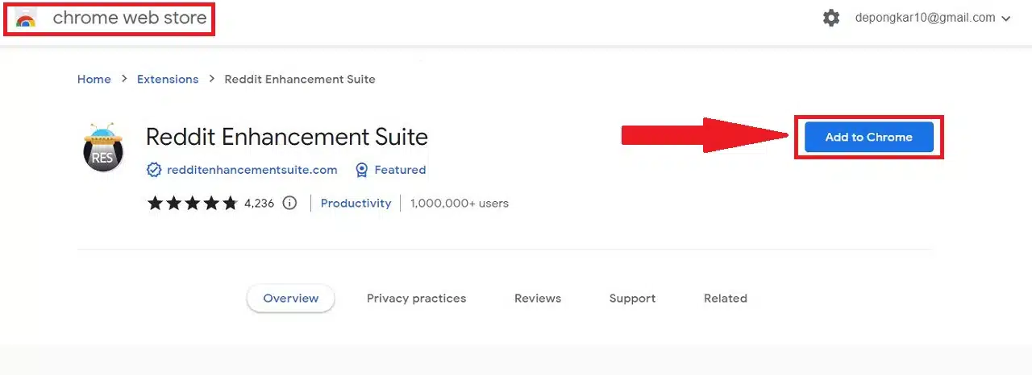1032x375 pixels.
Task: Click the Featured label
Action: click(400, 170)
